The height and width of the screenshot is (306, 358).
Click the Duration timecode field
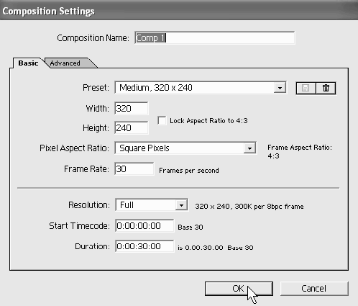(x=144, y=246)
